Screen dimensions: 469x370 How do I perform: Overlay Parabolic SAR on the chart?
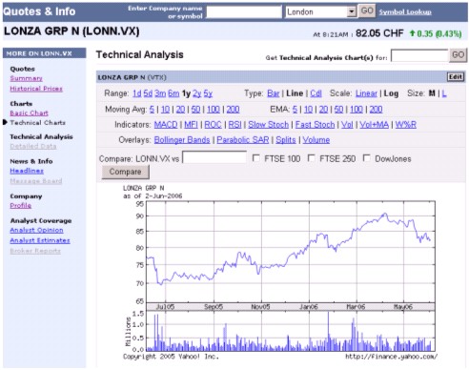(243, 140)
